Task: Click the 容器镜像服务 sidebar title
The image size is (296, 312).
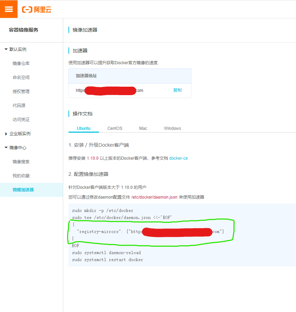Action: pyautogui.click(x=24, y=30)
